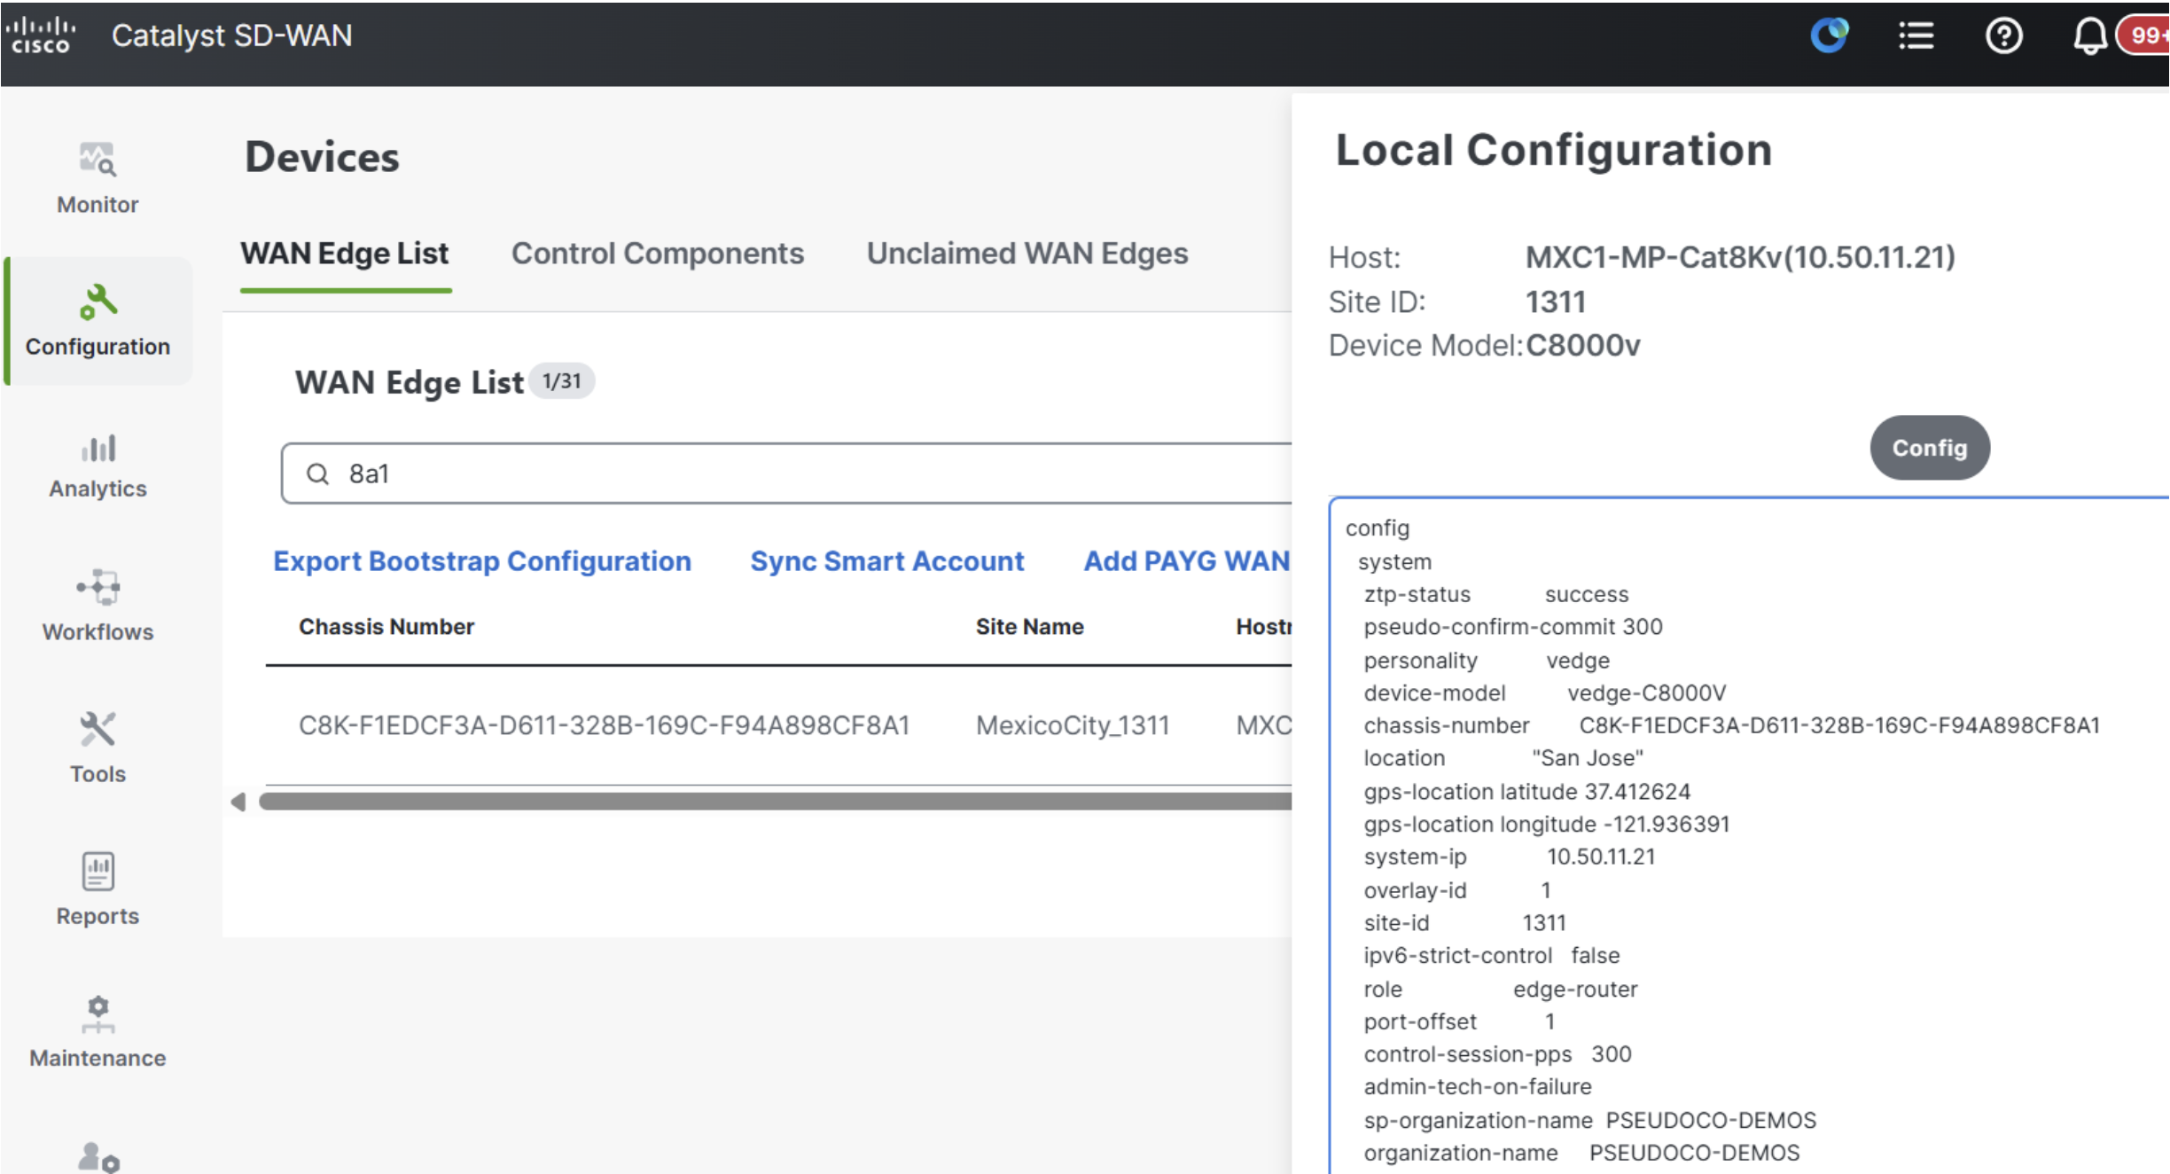2170x1174 pixels.
Task: Click the system-ip 10.50.11.21 line
Action: (1509, 857)
